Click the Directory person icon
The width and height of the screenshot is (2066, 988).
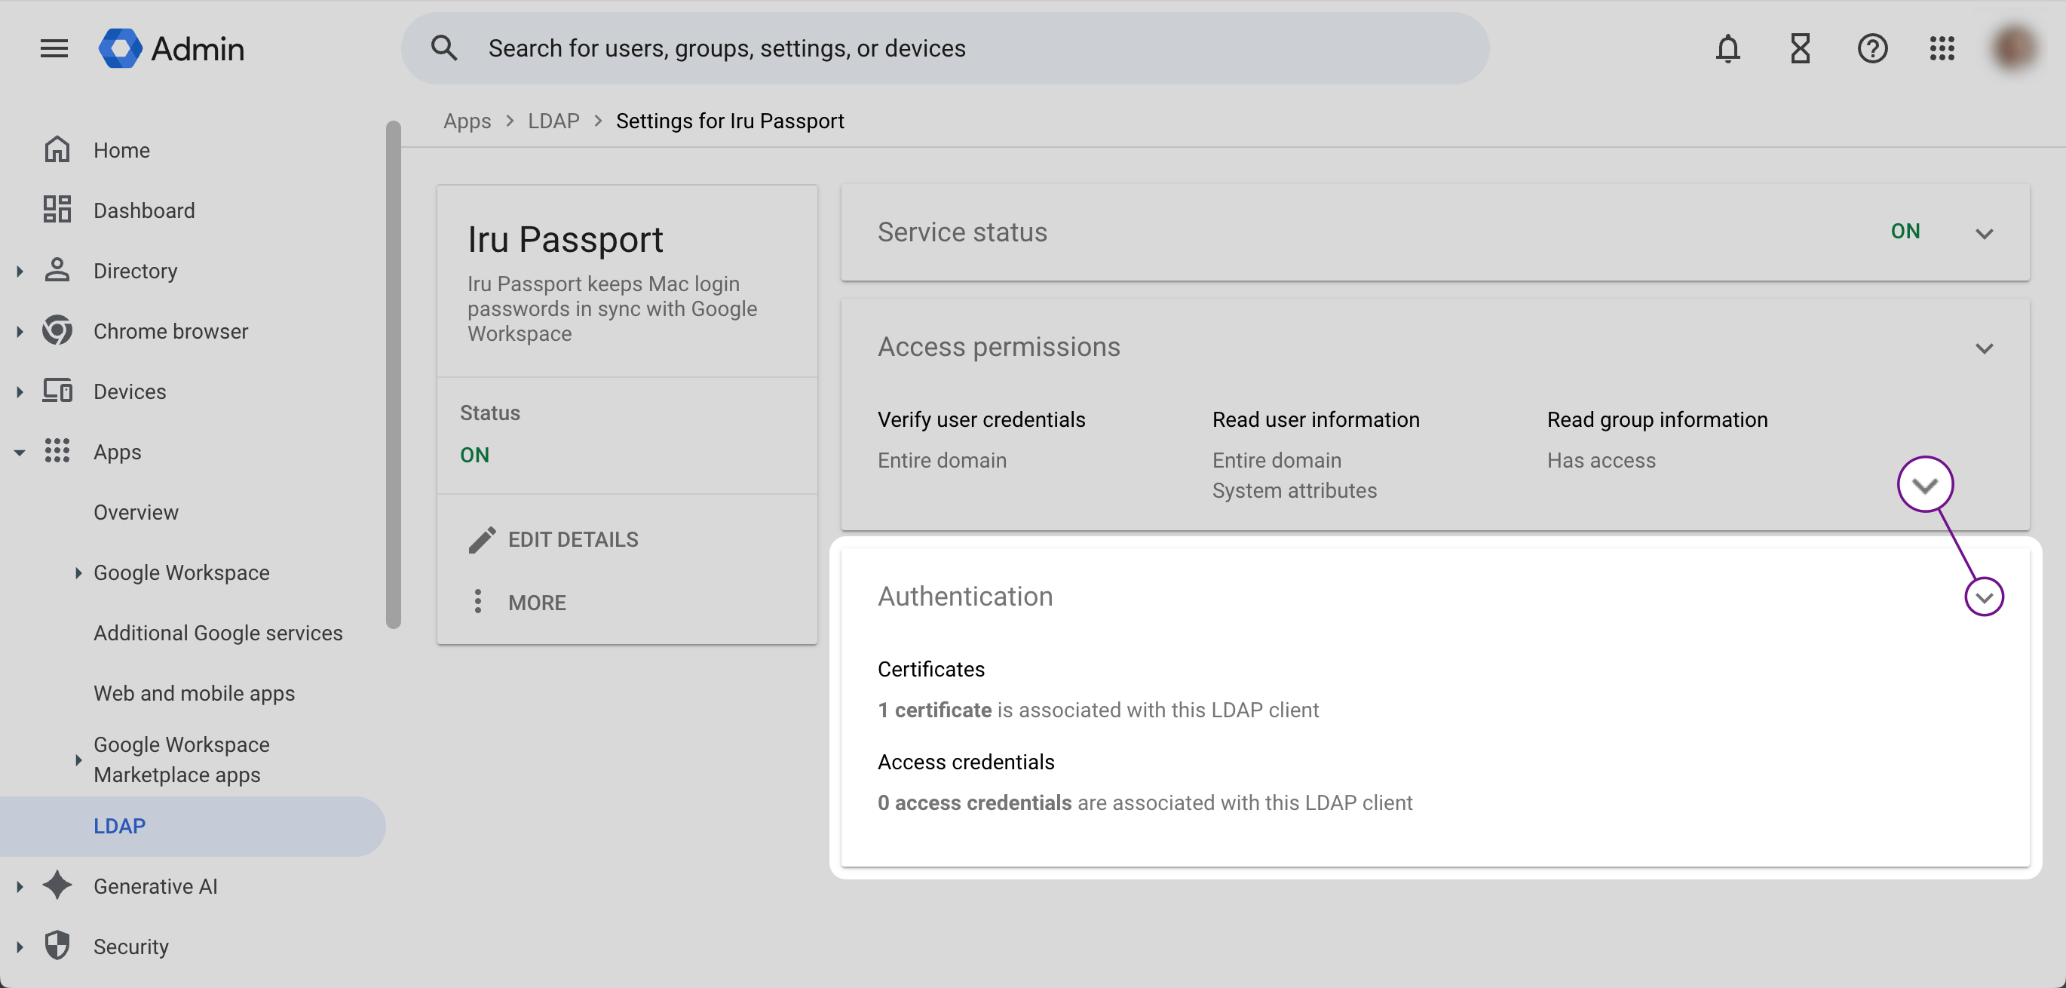tap(57, 270)
